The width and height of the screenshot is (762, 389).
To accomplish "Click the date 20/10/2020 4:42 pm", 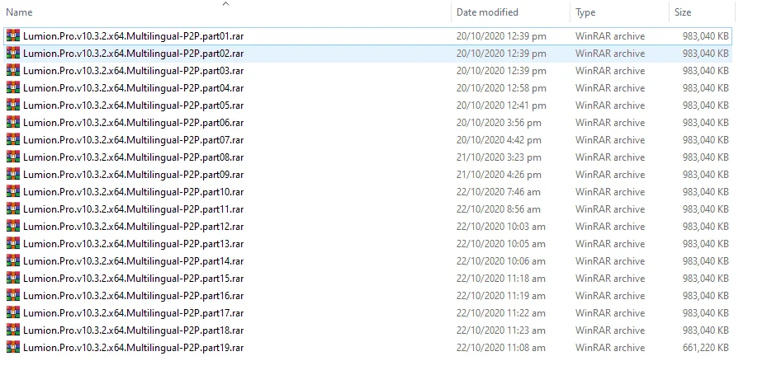I will [x=499, y=139].
